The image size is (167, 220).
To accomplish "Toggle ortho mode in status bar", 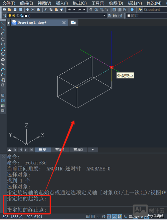I will tap(99, 216).
